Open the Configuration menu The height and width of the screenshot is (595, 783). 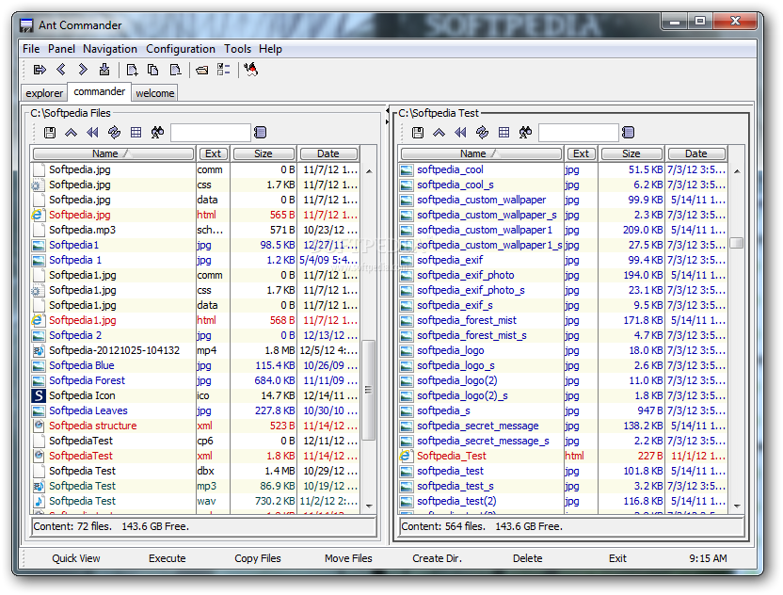[x=181, y=49]
